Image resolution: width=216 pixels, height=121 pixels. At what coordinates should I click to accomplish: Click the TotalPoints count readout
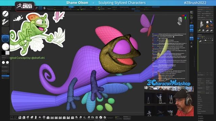[x=6, y=9]
